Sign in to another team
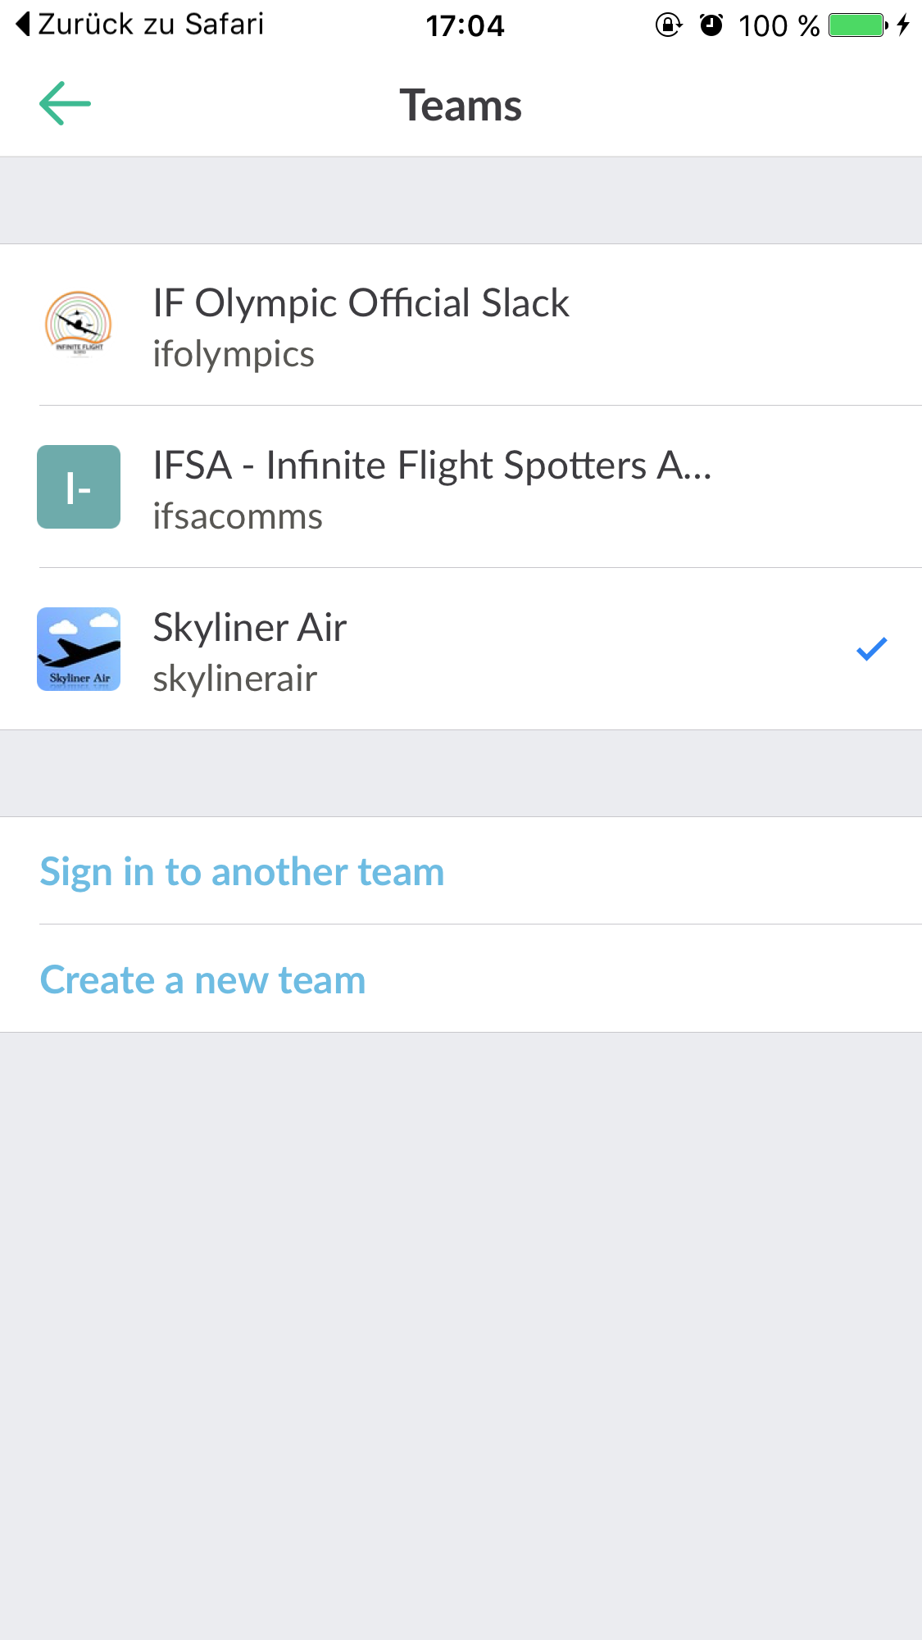Viewport: 922px width, 1640px height. coord(242,871)
